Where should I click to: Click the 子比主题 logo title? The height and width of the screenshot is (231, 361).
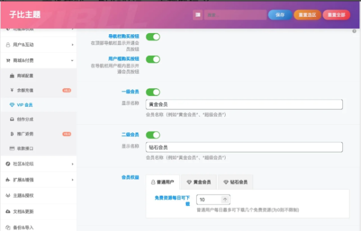(x=25, y=14)
